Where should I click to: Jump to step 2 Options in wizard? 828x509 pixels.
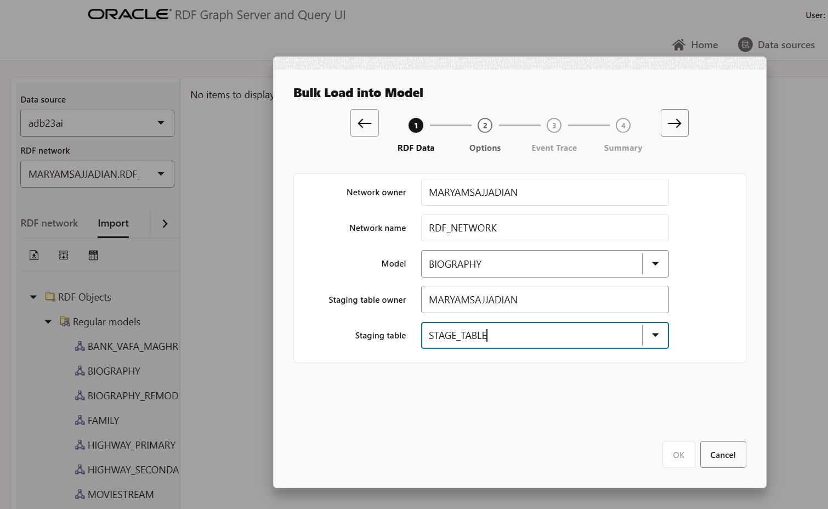click(x=485, y=126)
